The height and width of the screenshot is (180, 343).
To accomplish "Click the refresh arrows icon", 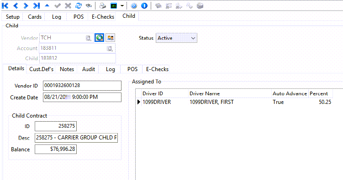I will 78,6.
